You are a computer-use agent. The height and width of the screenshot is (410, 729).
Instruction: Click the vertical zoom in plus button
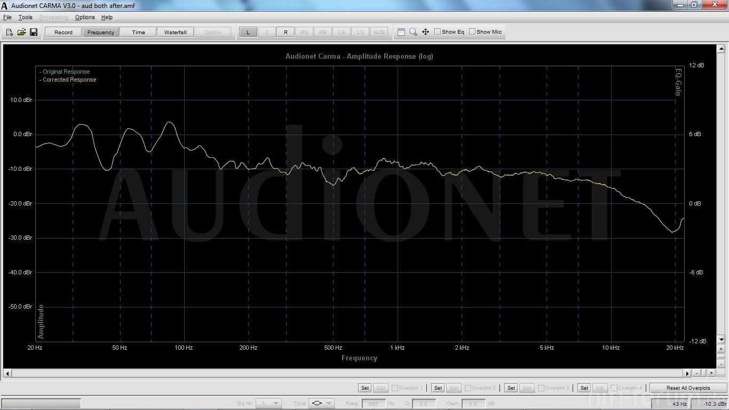coord(721,349)
